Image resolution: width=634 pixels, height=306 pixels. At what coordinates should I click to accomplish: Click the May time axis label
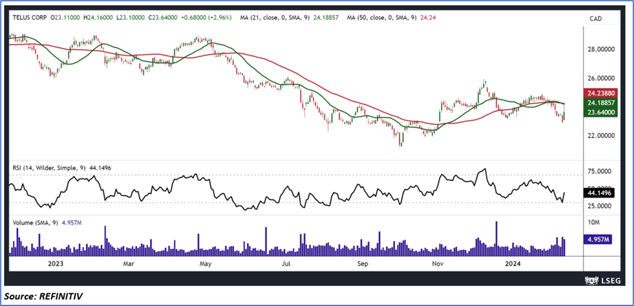point(205,264)
